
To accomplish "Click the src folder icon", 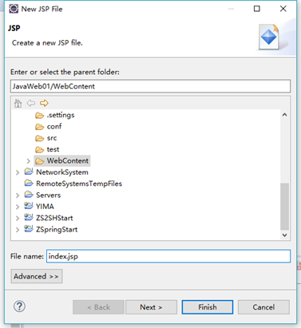I will [x=40, y=138].
